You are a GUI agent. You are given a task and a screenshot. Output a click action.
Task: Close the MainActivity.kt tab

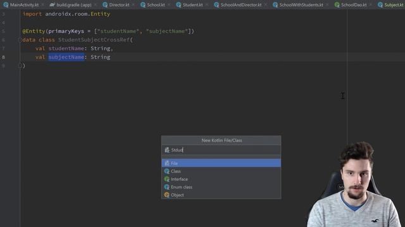coord(42,4)
